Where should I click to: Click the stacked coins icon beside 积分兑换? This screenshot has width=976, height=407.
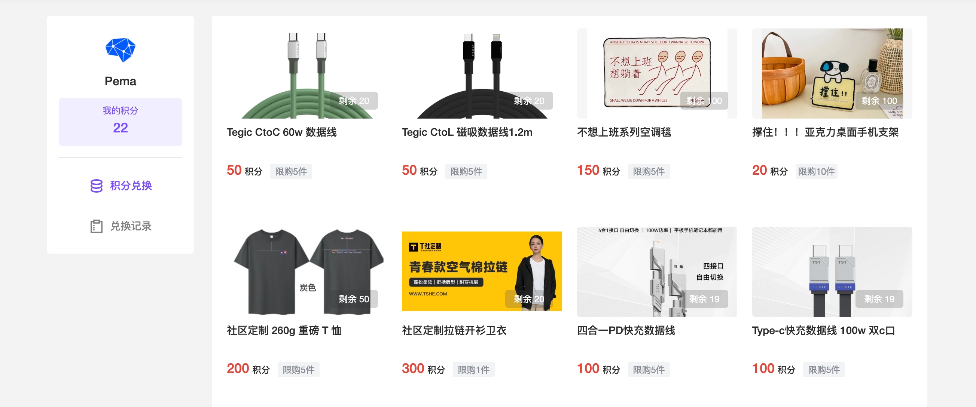click(96, 186)
